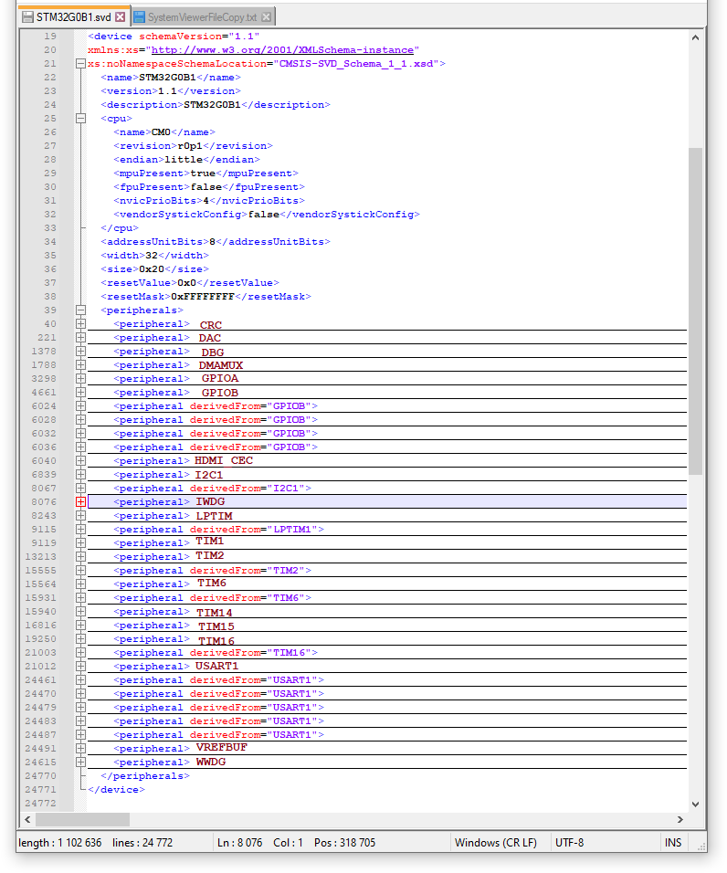Click the closing </peripherals> tag
This screenshot has width=727, height=873.
[144, 776]
